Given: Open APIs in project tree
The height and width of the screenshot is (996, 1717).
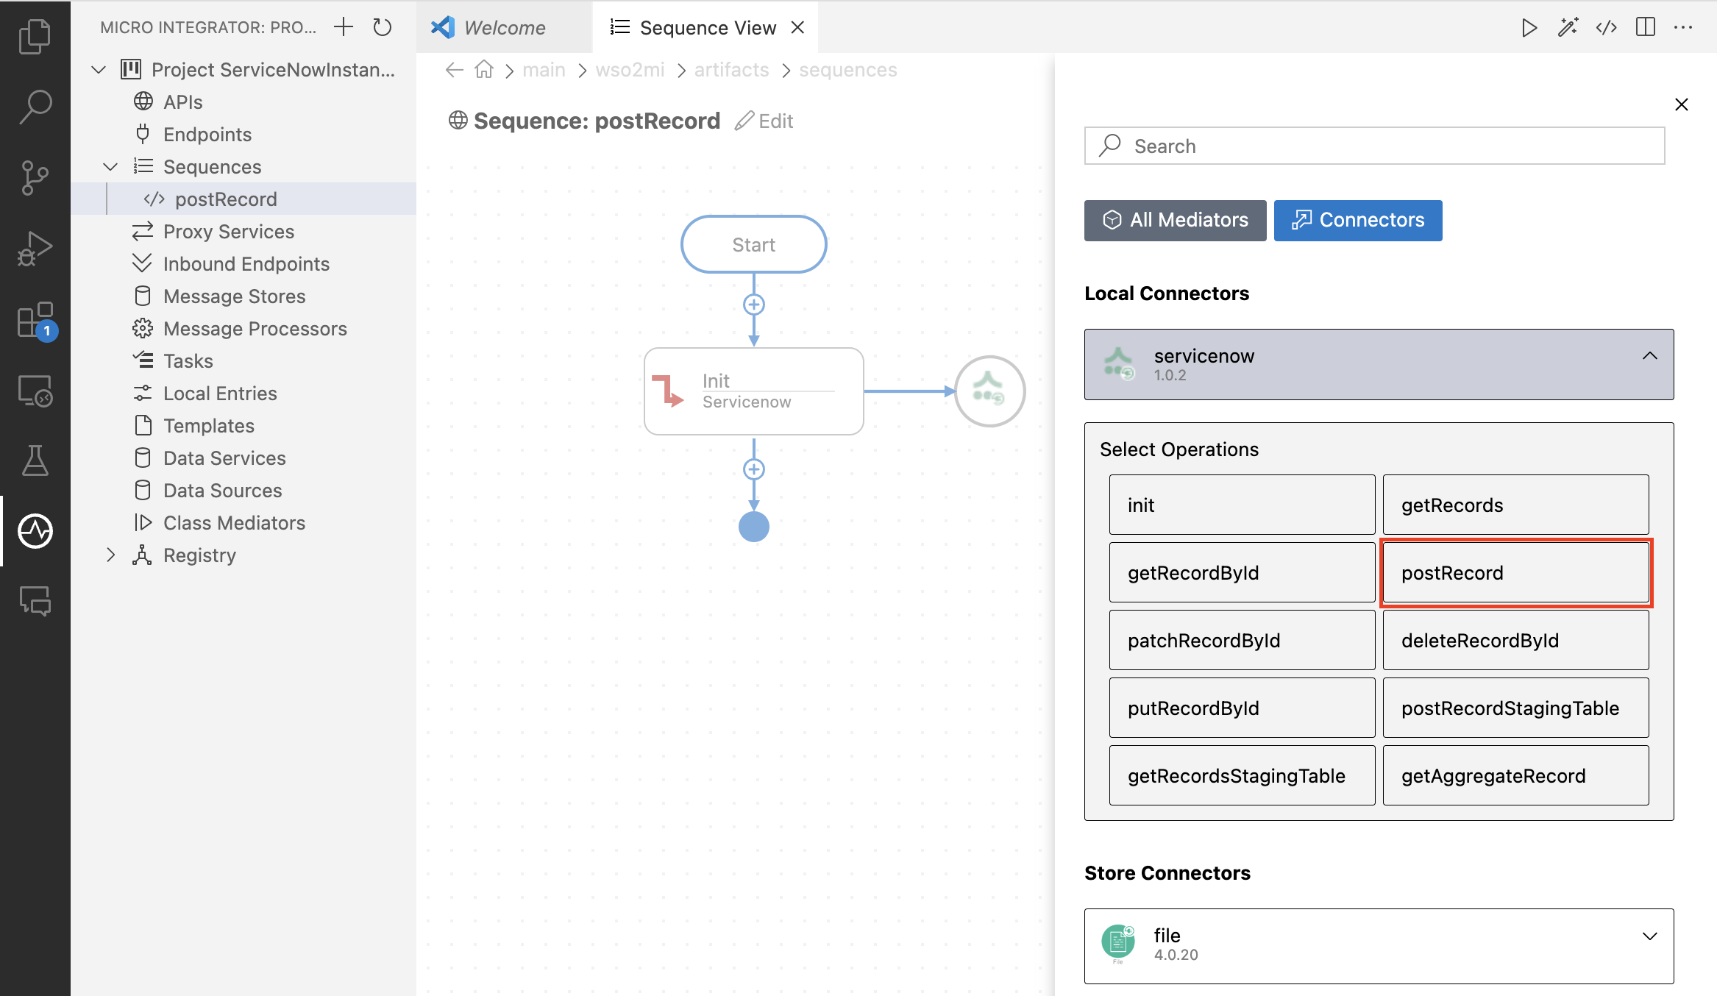Looking at the screenshot, I should (243, 102).
